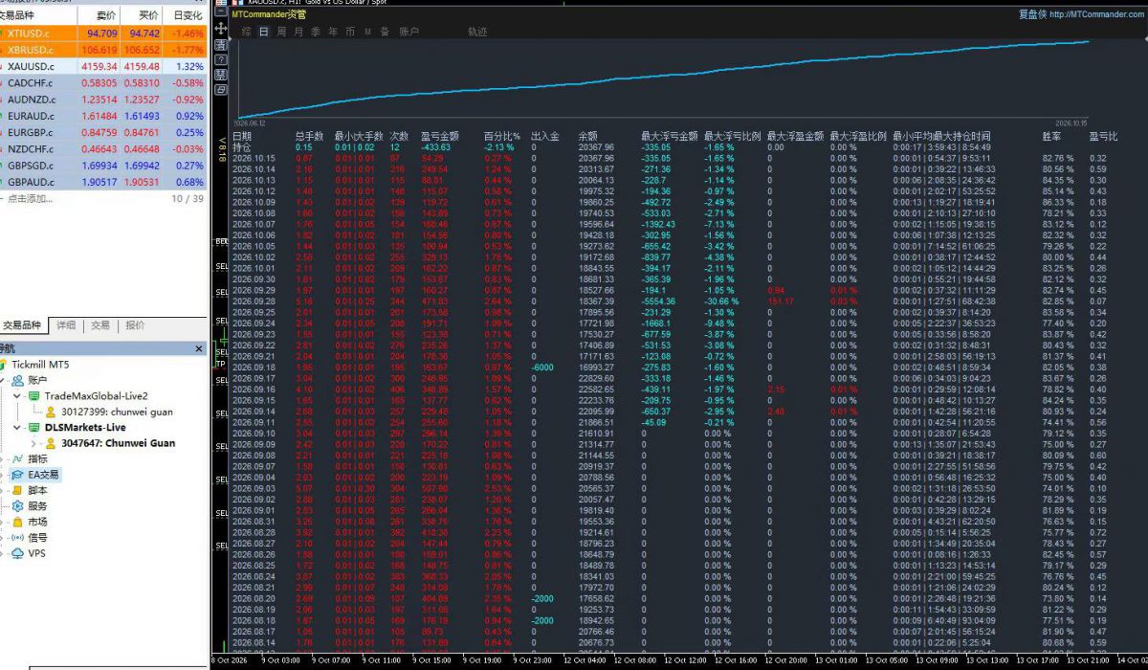The image size is (1148, 670).
Task: Click the overlapping-windows icon in MTCommander sidebar
Action: pyautogui.click(x=221, y=89)
